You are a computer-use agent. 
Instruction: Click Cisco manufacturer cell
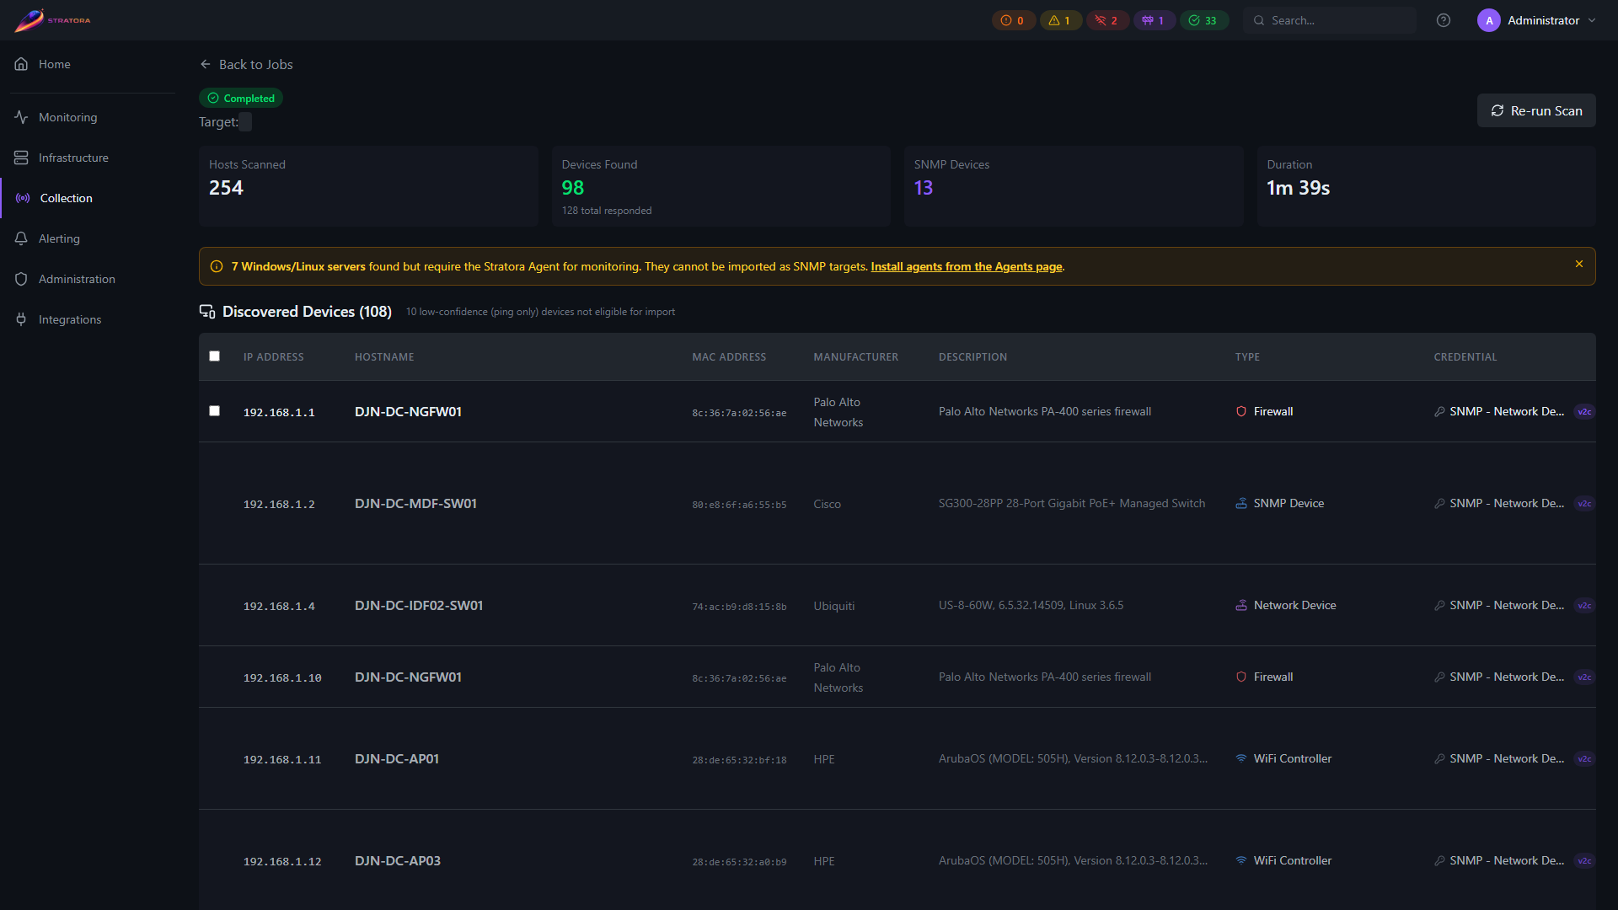click(827, 504)
